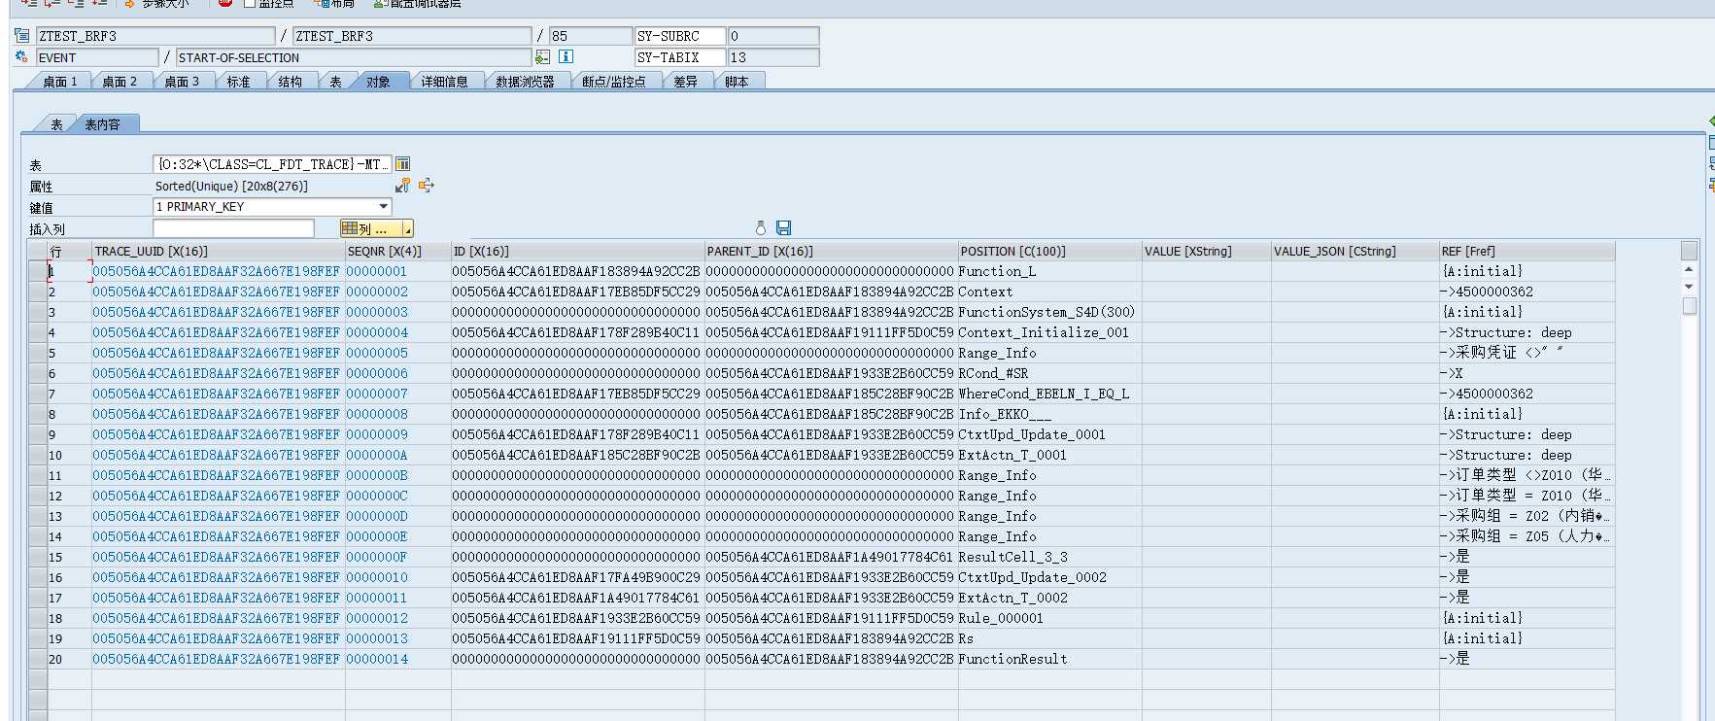Screen dimensions: 1715x721
Task: Open the 脚本 tab
Action: click(737, 82)
